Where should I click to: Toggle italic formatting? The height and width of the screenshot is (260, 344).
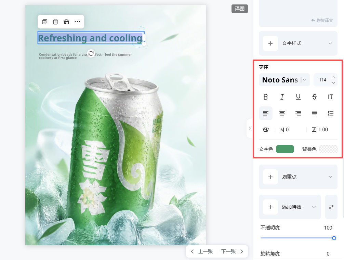tap(282, 97)
